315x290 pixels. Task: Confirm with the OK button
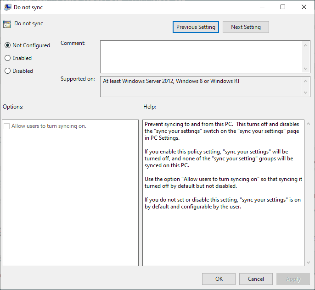(219, 279)
